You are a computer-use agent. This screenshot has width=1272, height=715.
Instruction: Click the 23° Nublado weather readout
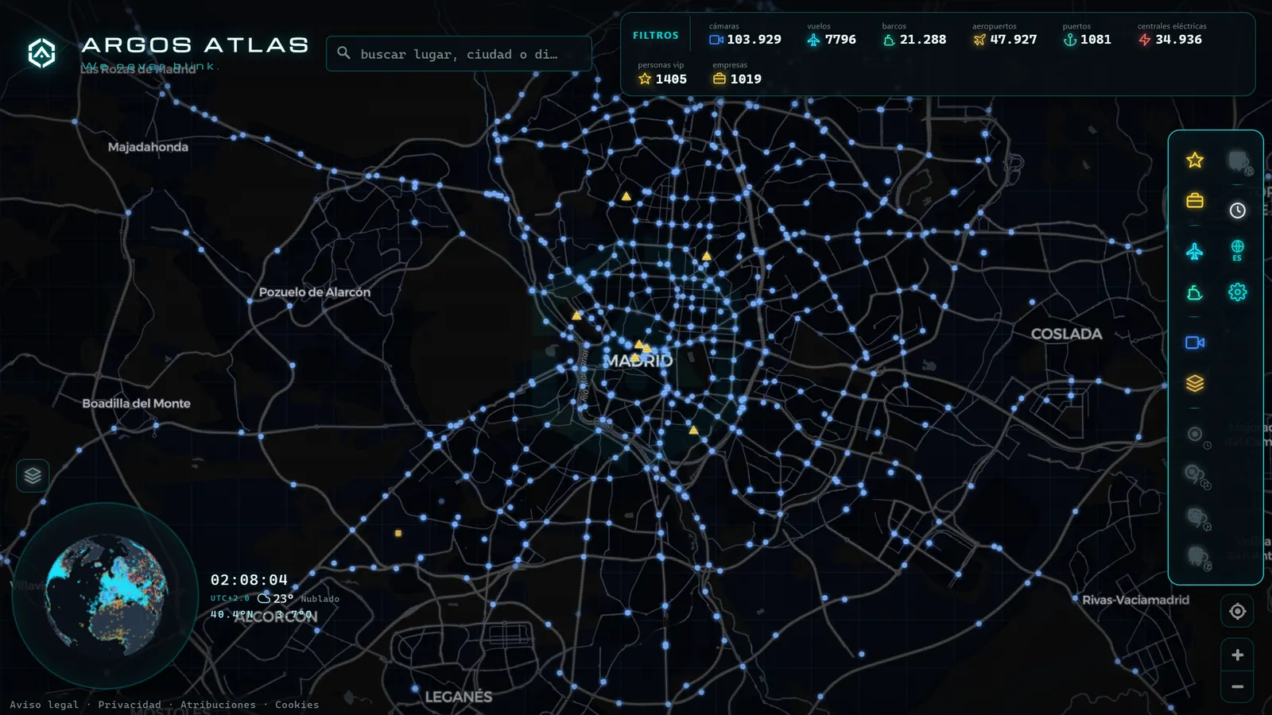298,598
